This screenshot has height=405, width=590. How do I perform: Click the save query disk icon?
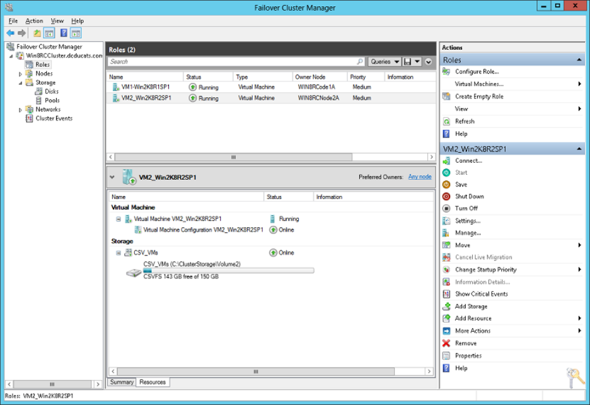point(407,61)
